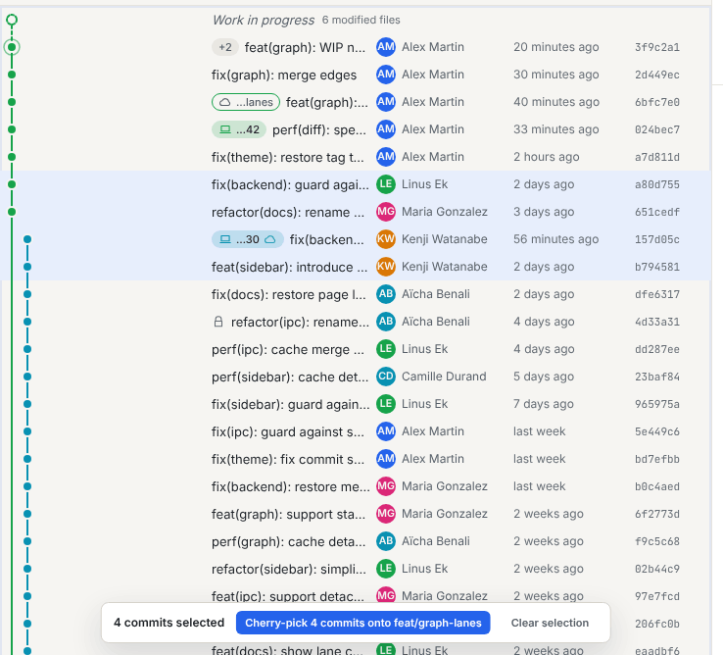Click Alex Martin avatar on commit 024bec7
This screenshot has width=723, height=655.
pyautogui.click(x=386, y=129)
